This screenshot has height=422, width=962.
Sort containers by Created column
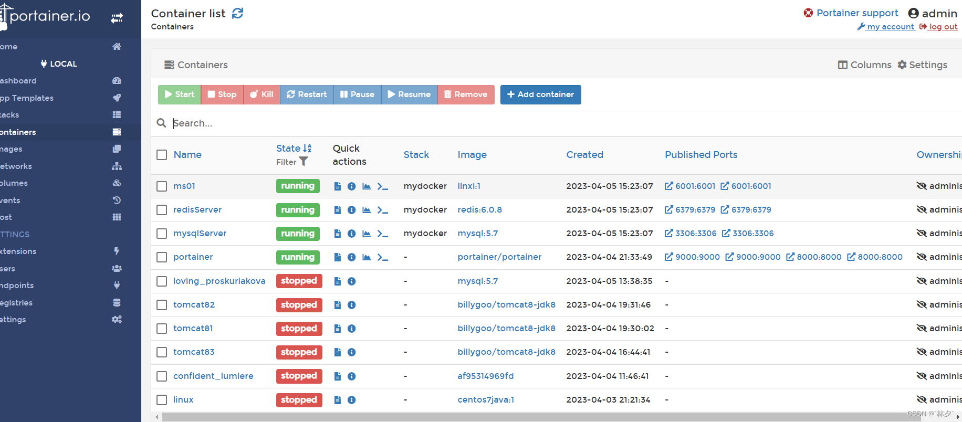(x=584, y=155)
